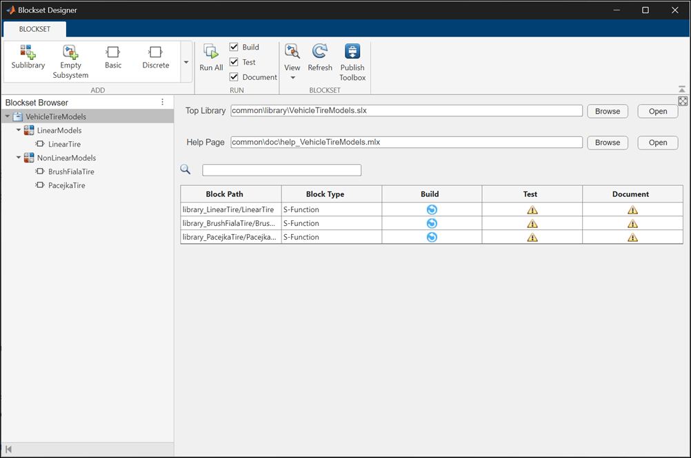The width and height of the screenshot is (691, 458).
Task: Add a Discrete block
Action: (x=155, y=52)
